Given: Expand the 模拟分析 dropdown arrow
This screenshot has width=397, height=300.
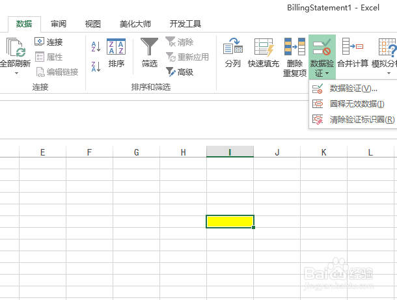Looking at the screenshot, I should pos(389,74).
